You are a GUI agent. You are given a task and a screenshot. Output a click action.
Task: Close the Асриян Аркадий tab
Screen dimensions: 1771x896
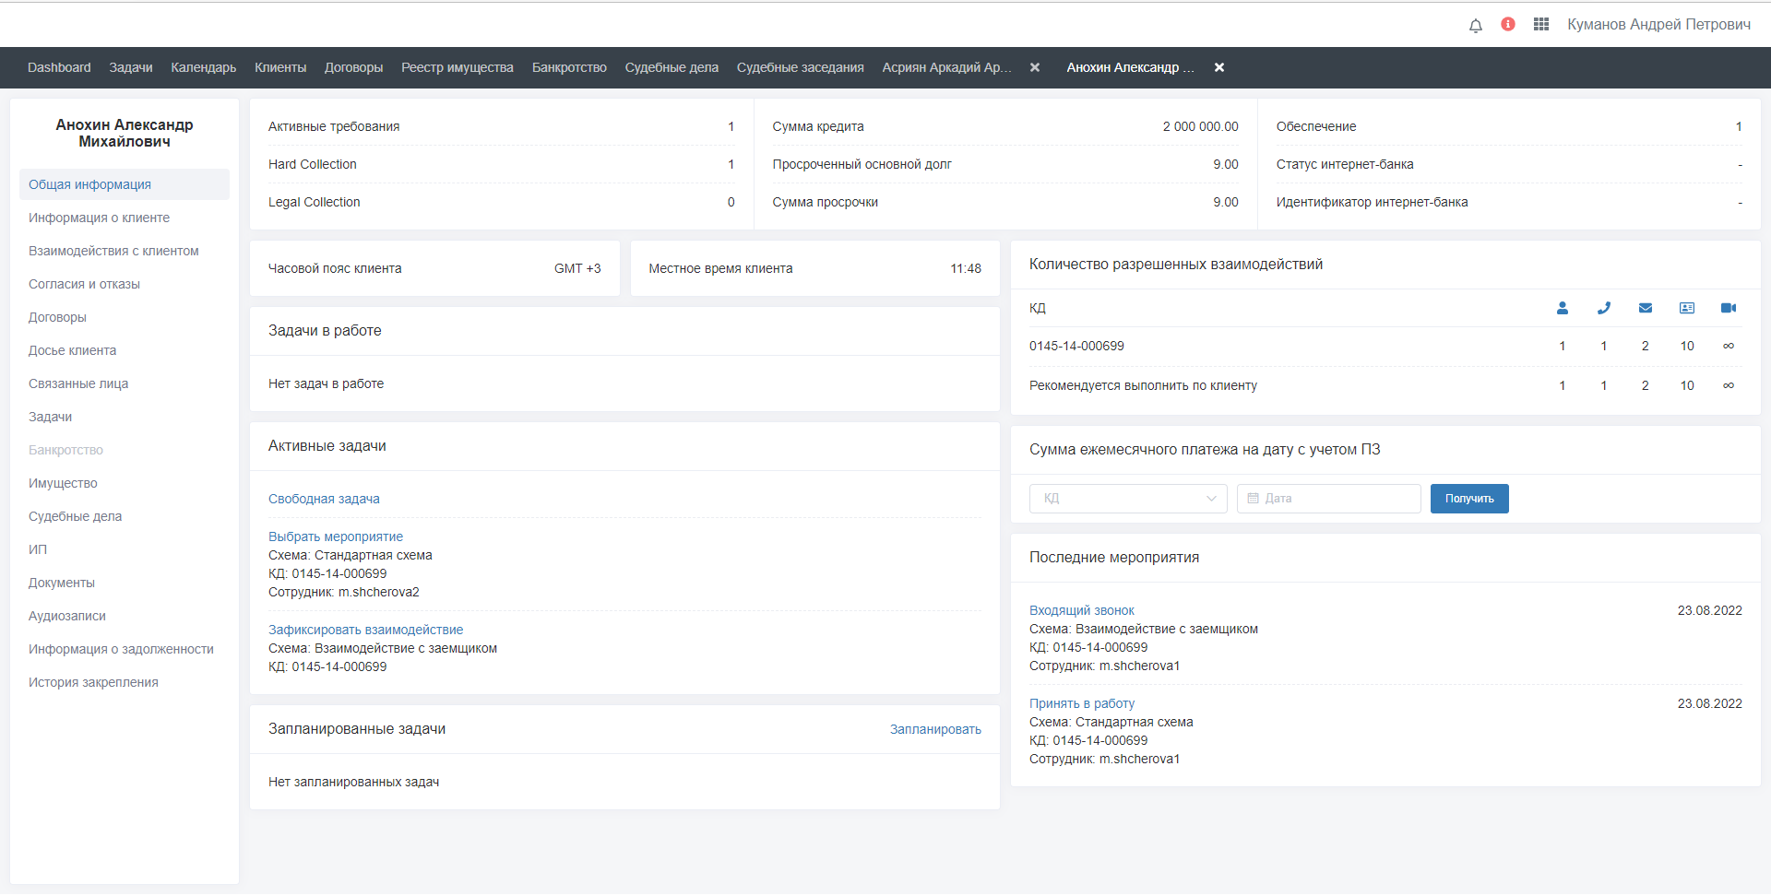tap(1035, 67)
